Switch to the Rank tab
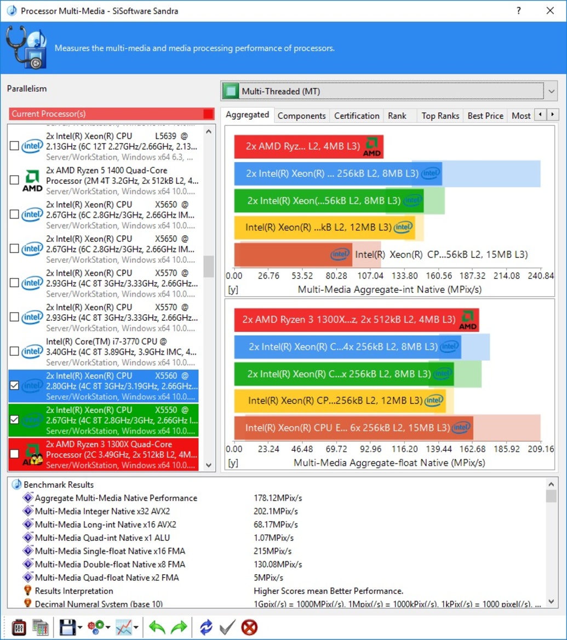567x640 pixels. click(x=397, y=116)
